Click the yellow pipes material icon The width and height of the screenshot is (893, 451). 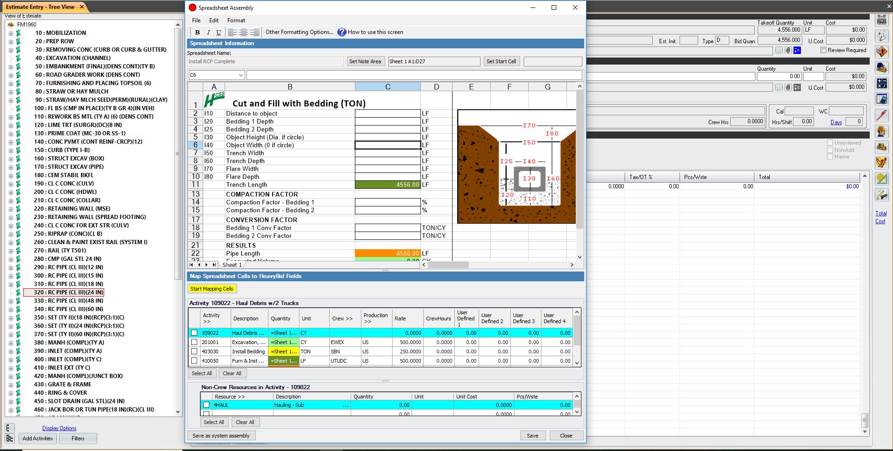(x=881, y=163)
